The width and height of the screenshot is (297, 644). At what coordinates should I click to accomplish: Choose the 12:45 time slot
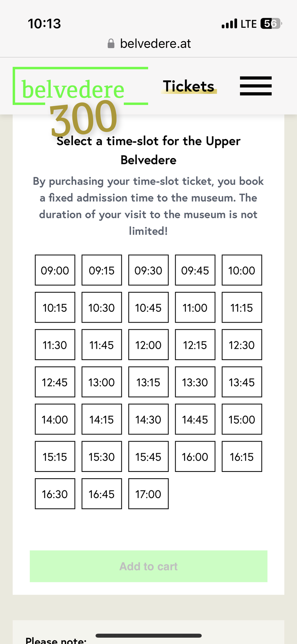point(55,382)
